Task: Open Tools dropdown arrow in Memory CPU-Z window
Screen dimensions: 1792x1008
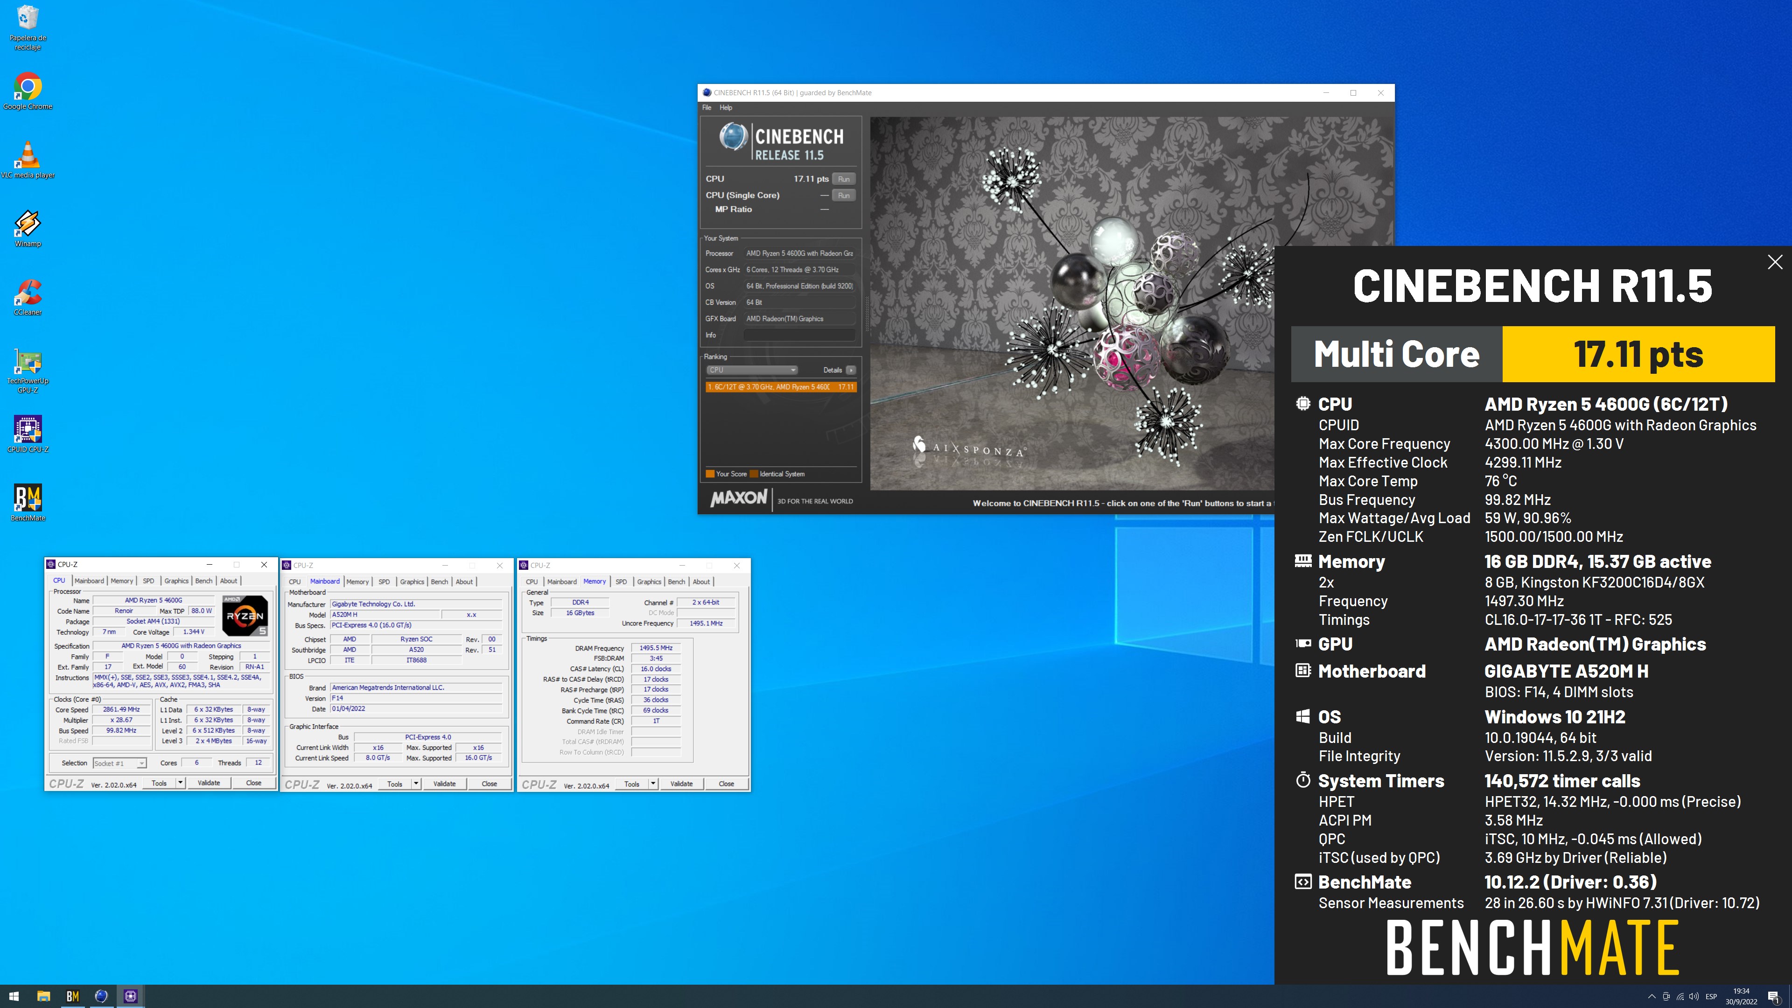Action: 653,784
